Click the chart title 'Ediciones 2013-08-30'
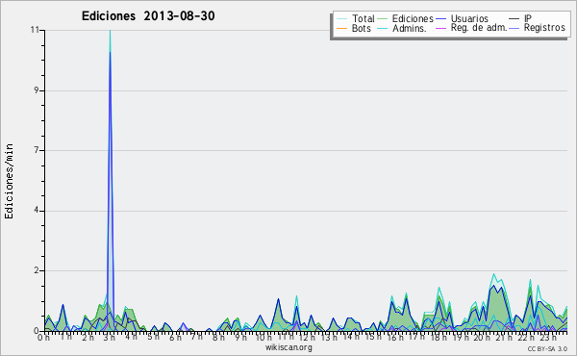Image resolution: width=577 pixels, height=356 pixels. click(148, 16)
